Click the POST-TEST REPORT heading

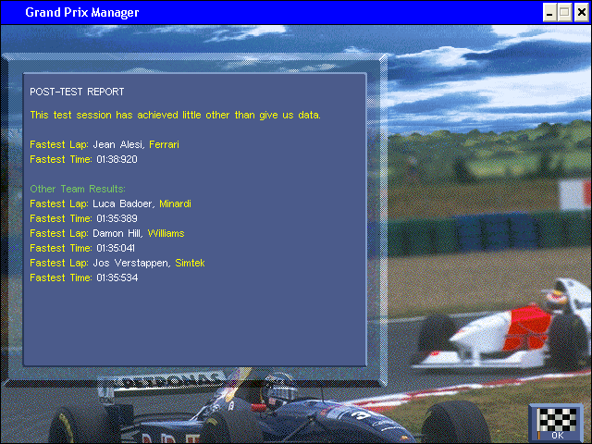pos(77,92)
